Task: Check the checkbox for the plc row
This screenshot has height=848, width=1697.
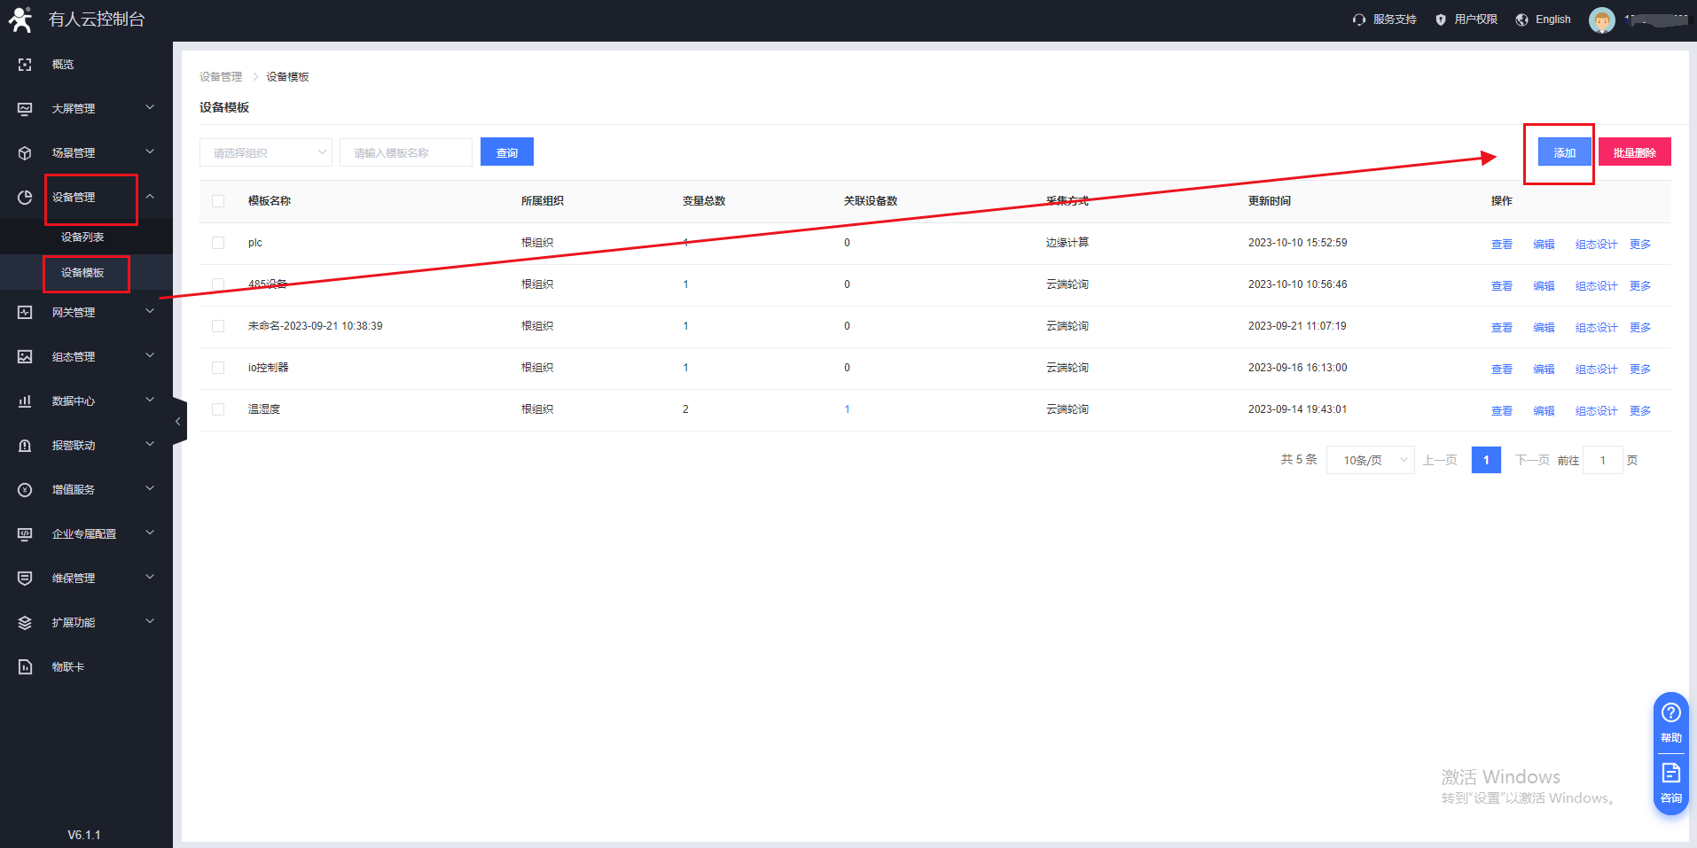Action: point(218,243)
